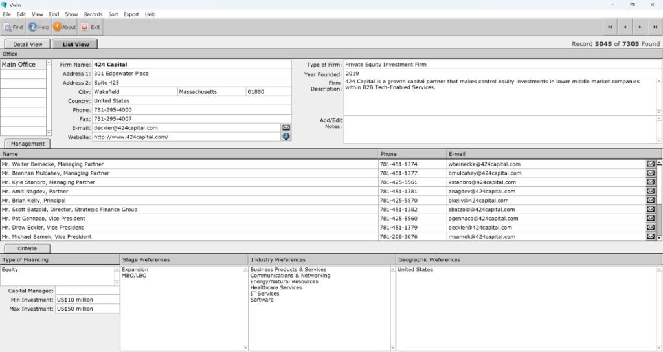
Task: Switch to the List View tab
Action: tap(76, 44)
